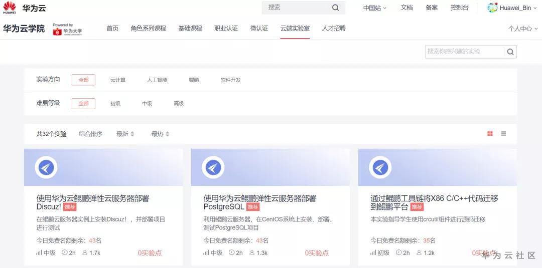Click the Huawei logo icon
This screenshot has height=268, width=542.
[x=10, y=8]
